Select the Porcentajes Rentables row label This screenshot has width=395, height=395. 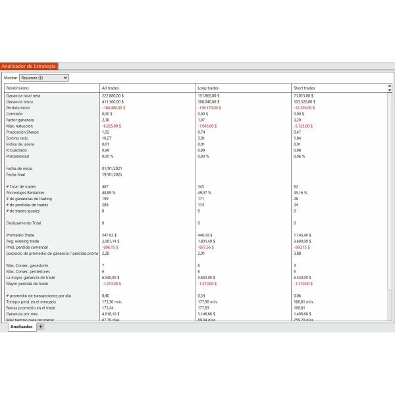24,193
